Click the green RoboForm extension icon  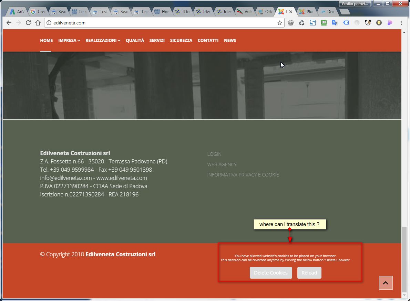(324, 23)
